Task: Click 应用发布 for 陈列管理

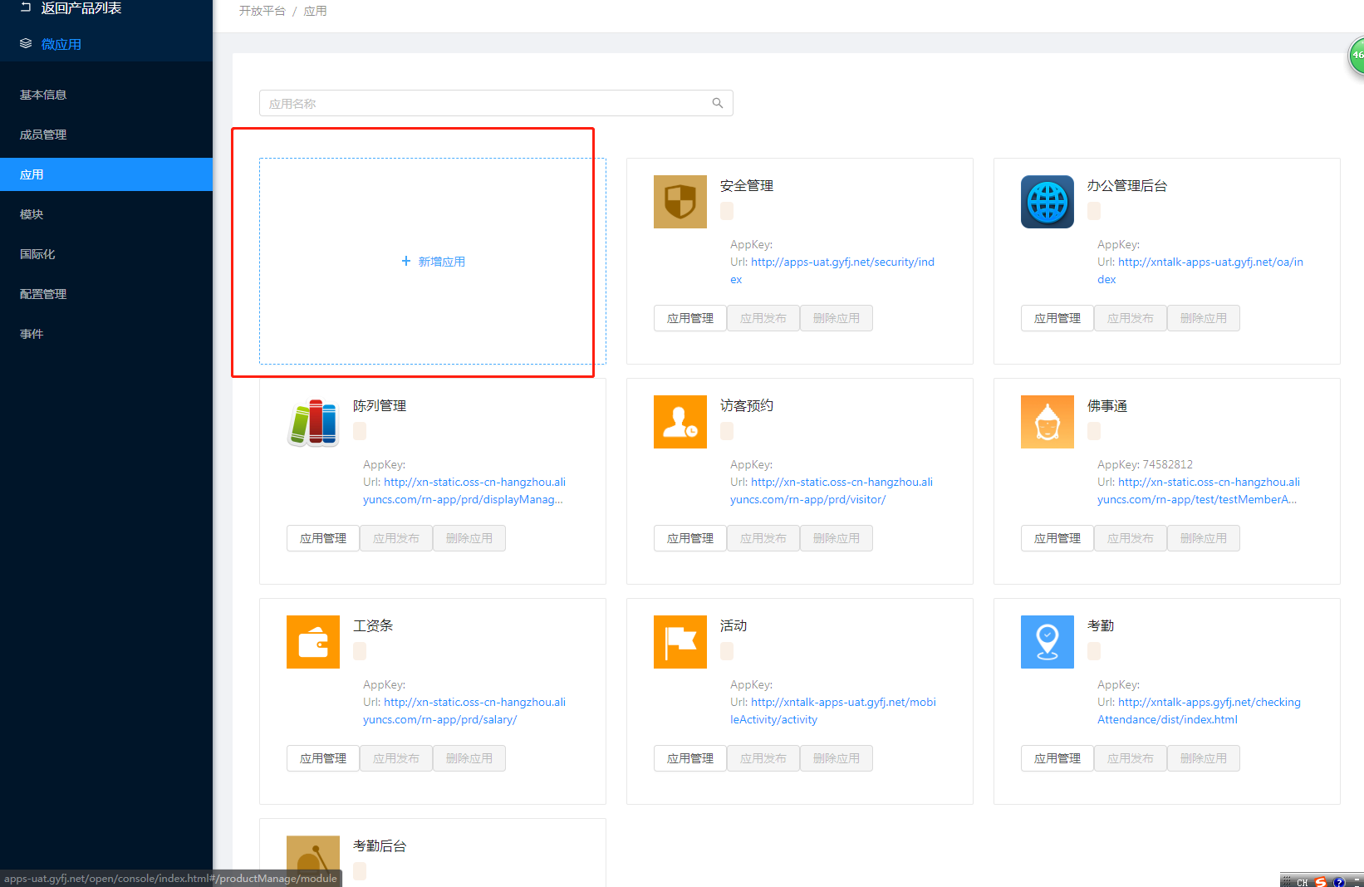Action: 396,538
